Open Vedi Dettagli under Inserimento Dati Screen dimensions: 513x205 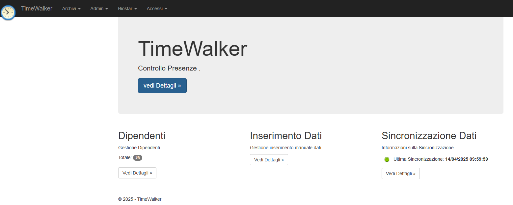coord(269,160)
